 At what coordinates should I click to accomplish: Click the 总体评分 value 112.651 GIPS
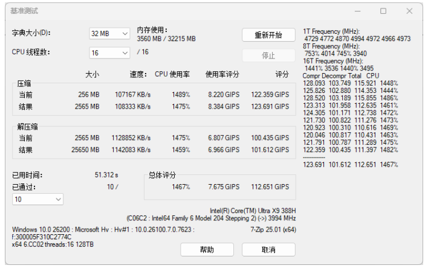(270, 186)
